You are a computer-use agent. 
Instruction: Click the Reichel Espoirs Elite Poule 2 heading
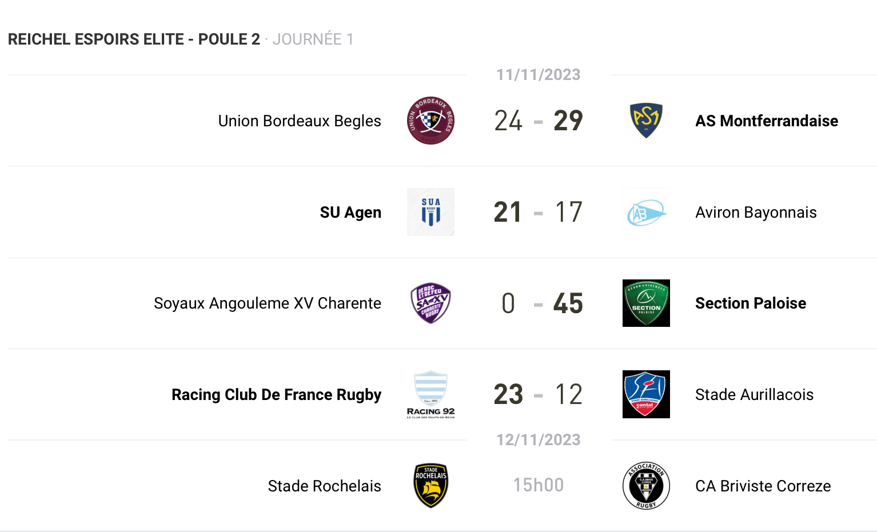pyautogui.click(x=134, y=39)
